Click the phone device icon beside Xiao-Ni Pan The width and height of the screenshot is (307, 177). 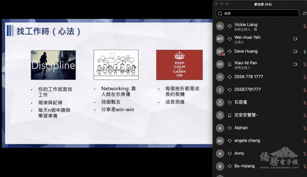tap(229, 65)
